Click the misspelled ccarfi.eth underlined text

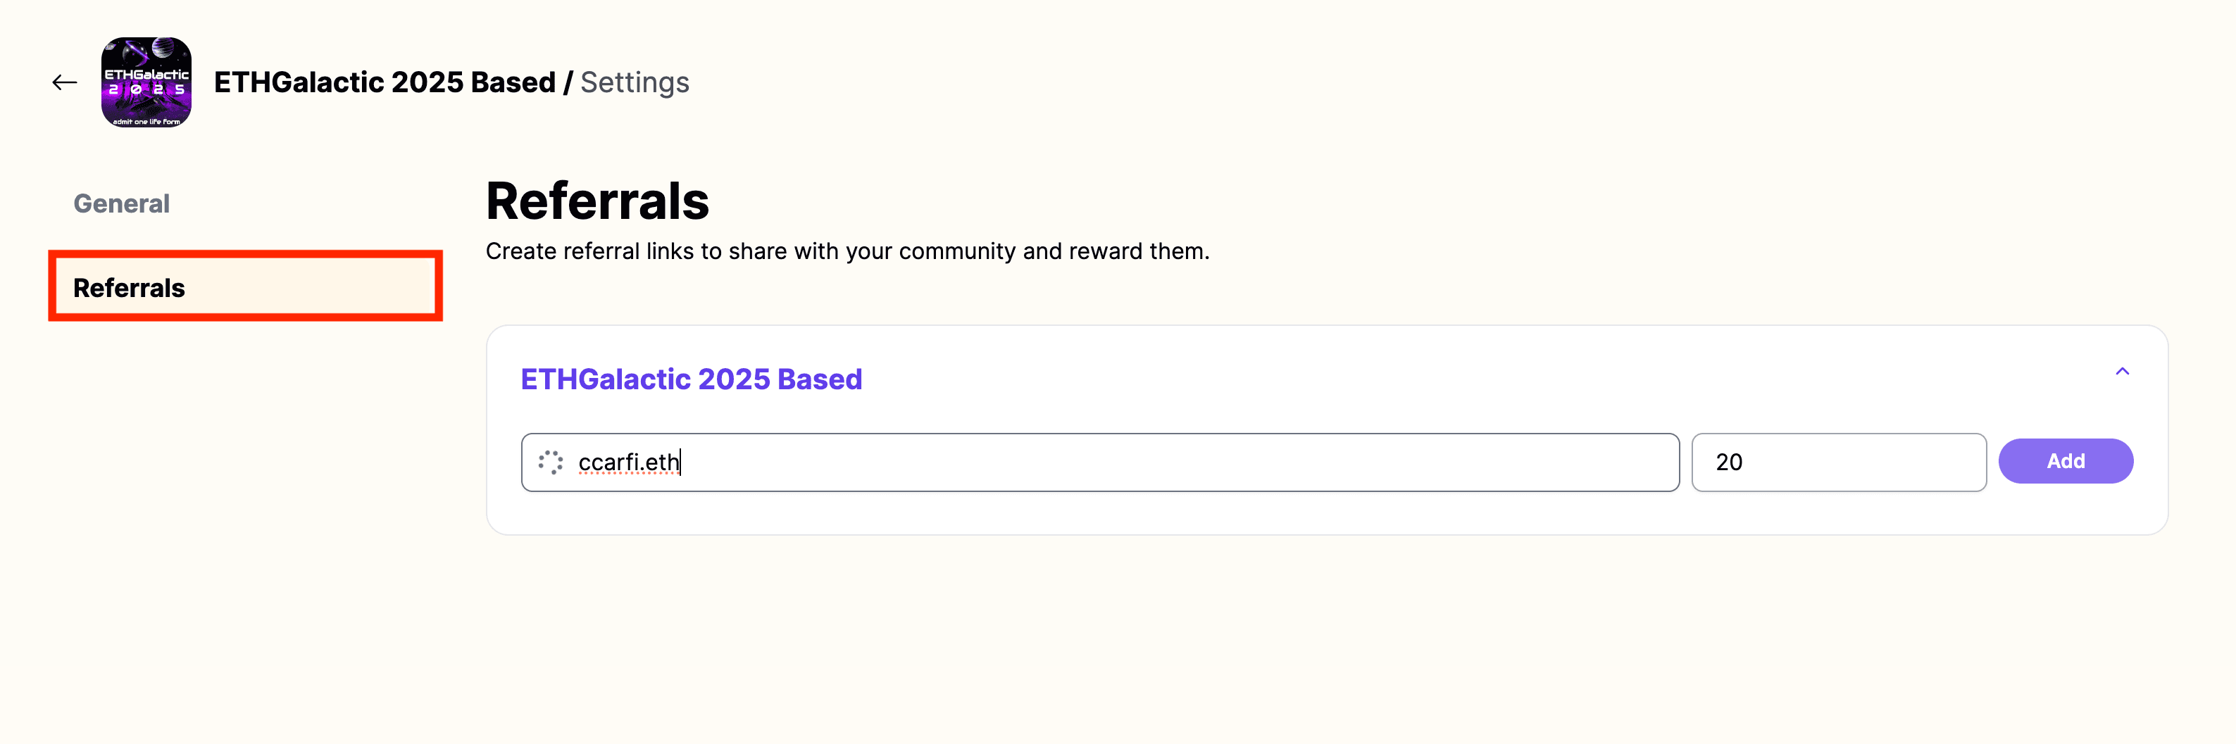[628, 462]
